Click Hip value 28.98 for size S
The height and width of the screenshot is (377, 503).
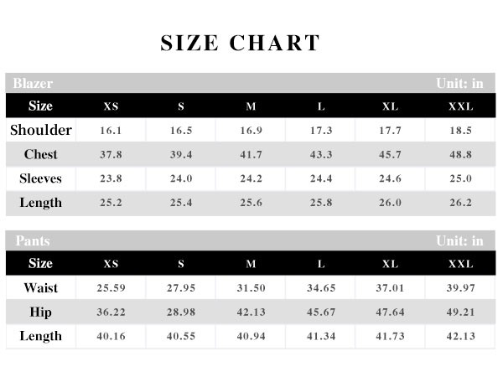point(181,312)
